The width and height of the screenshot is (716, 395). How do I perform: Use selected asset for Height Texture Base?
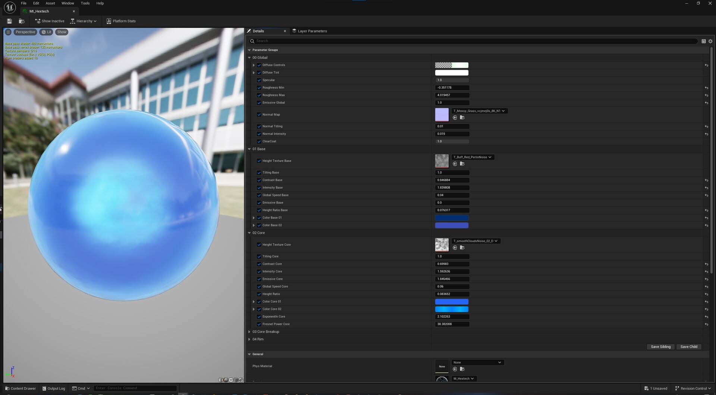[455, 164]
